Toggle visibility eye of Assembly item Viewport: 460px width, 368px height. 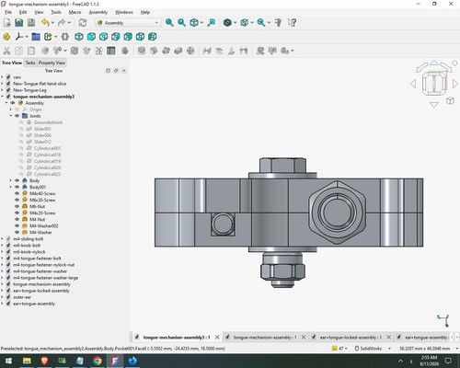(x=13, y=103)
